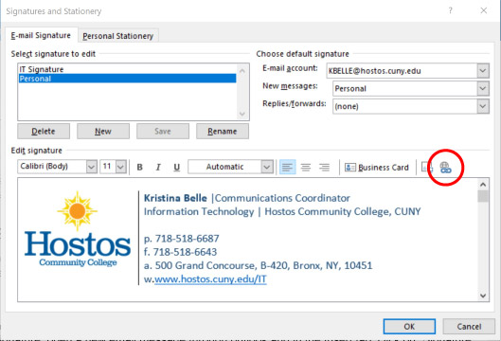The image size is (501, 341).
Task: Toggle Underline formatting button
Action: click(x=176, y=167)
